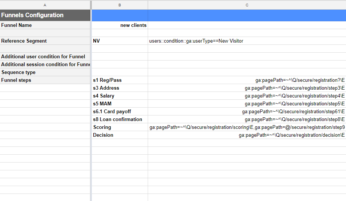The image size is (346, 201).
Task: Click the pagePath cell ending 'decision\E'
Action: (x=247, y=135)
